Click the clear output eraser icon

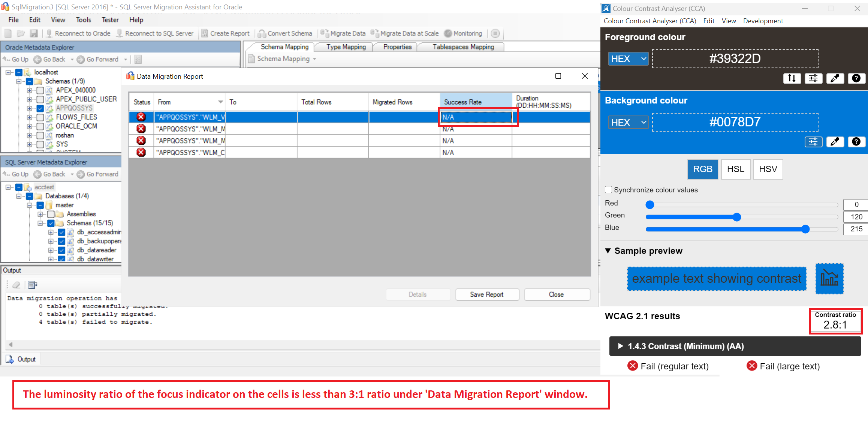(16, 285)
